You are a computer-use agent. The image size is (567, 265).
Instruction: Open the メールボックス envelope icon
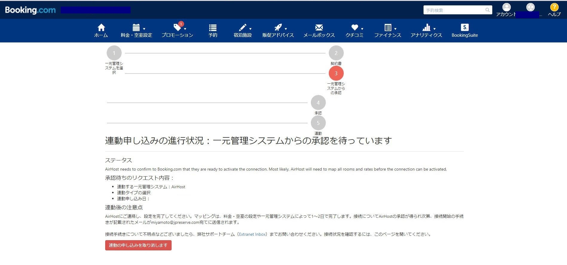(x=319, y=27)
